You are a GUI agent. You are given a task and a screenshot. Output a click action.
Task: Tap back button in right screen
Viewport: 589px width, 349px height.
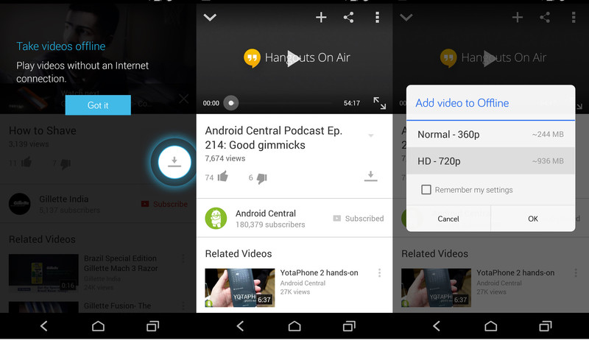tap(436, 325)
